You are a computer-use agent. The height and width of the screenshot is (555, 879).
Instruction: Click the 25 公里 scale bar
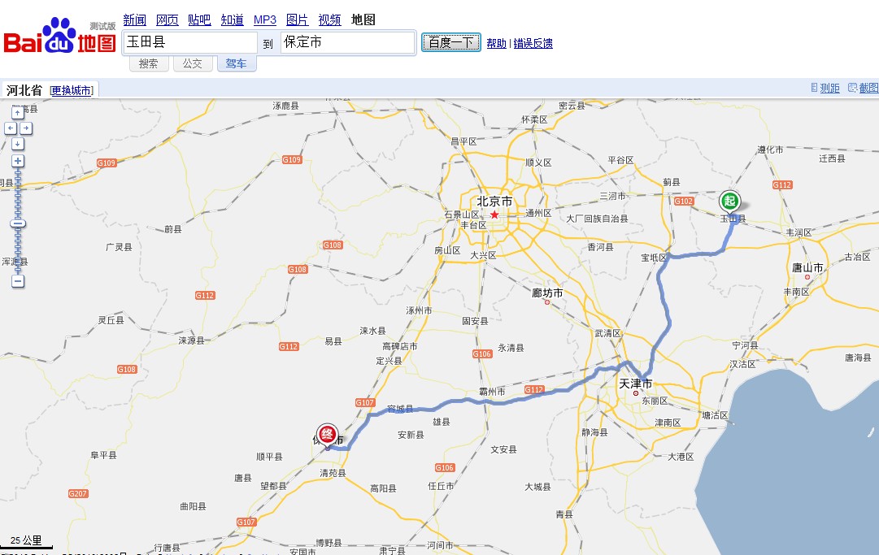click(x=26, y=541)
